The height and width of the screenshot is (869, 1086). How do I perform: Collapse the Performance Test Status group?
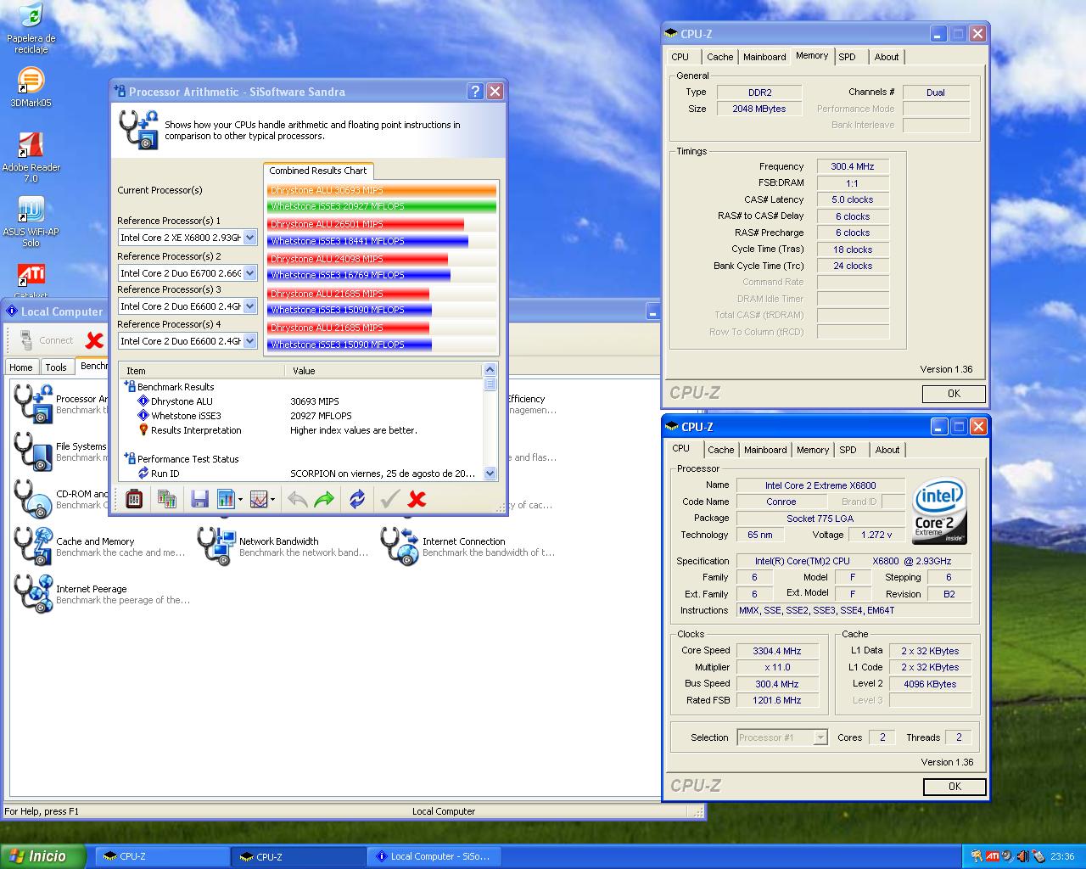coord(129,458)
